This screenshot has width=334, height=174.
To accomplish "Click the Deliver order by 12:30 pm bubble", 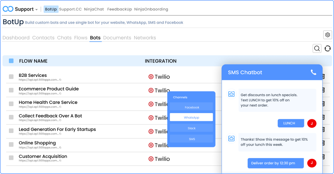I will pyautogui.click(x=276, y=163).
